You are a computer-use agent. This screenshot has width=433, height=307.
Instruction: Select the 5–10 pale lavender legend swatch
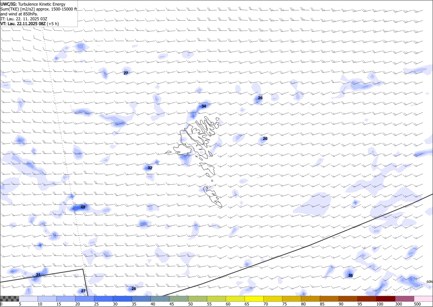(x=29, y=299)
